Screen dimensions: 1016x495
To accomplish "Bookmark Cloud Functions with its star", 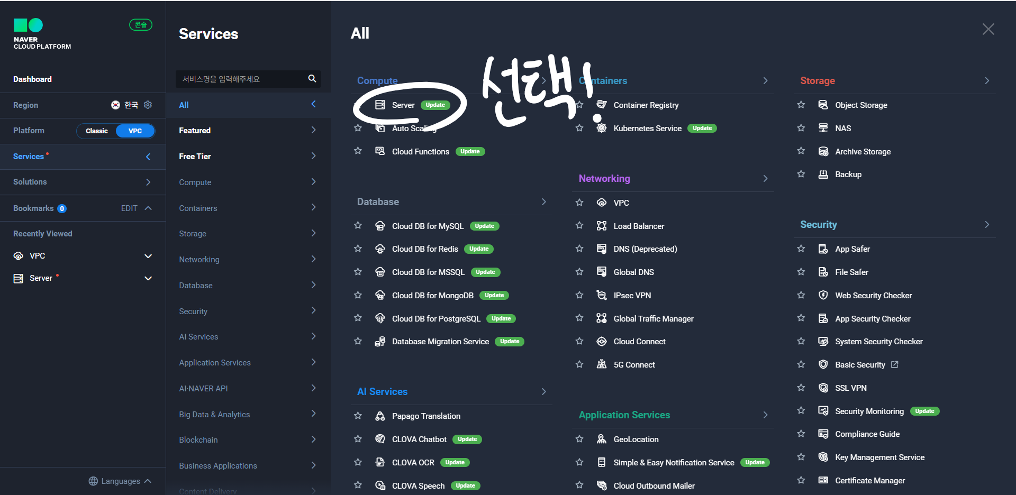I will (358, 151).
